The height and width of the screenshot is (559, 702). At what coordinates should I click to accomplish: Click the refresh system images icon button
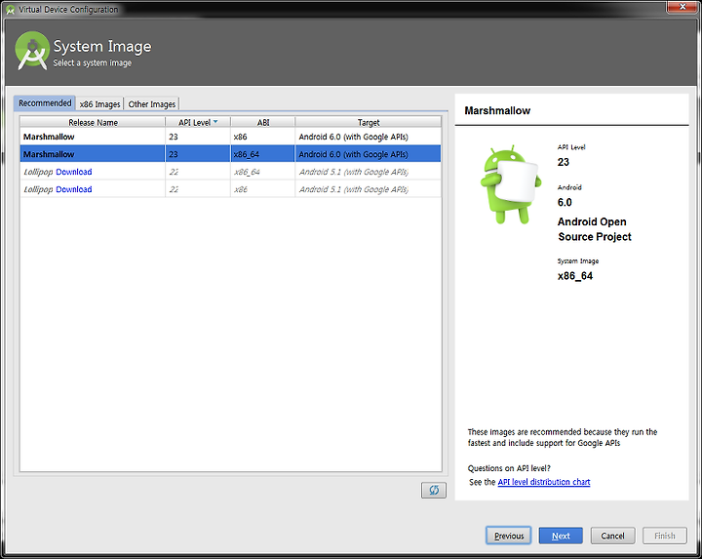click(x=433, y=490)
